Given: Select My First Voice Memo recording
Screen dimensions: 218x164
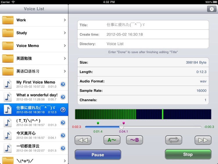Looking at the screenshot, I should (x=34, y=84).
